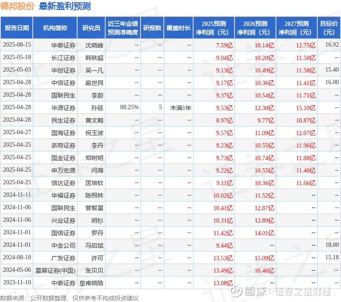The width and height of the screenshot is (341, 302).
Task: Click the 报告日期 column header
Action: (17, 28)
